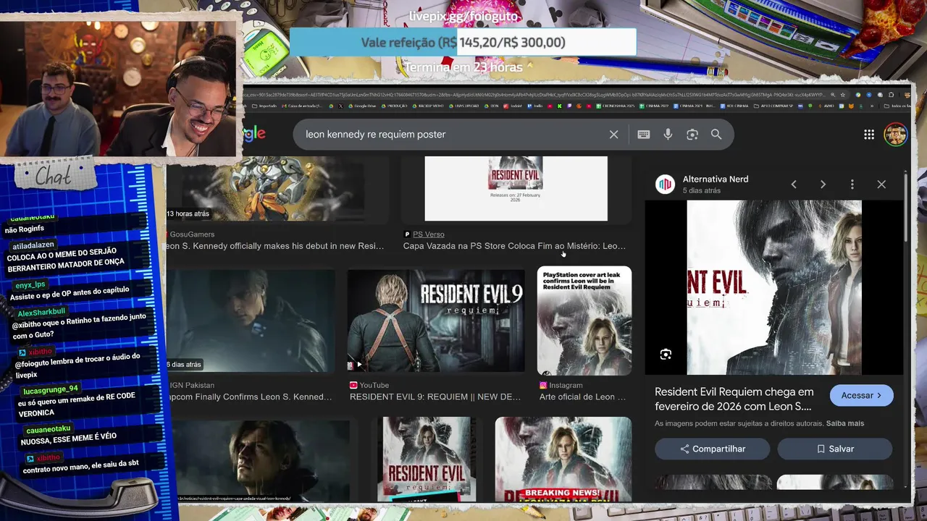The height and width of the screenshot is (521, 927).
Task: Click the Compartilhar button
Action: pyautogui.click(x=713, y=449)
